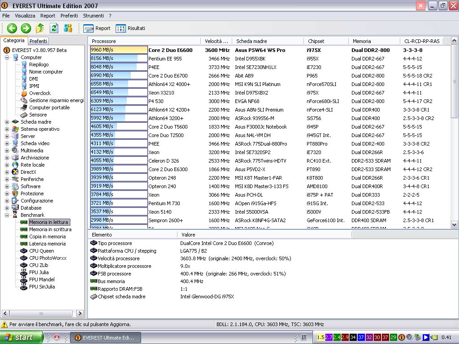Click the Computer portatile icon
Image resolution: width=459 pixels, height=344 pixels.
tap(24, 107)
